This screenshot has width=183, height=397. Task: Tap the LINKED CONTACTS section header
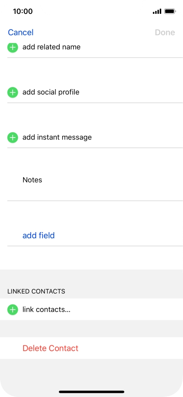pos(36,291)
